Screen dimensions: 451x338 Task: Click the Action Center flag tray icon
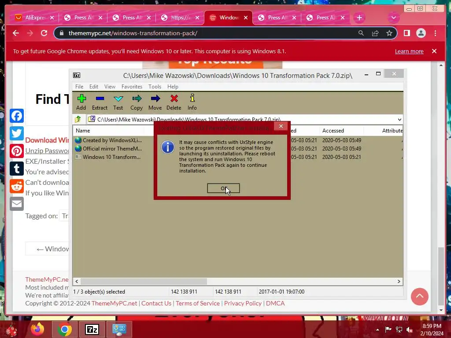coord(388,330)
